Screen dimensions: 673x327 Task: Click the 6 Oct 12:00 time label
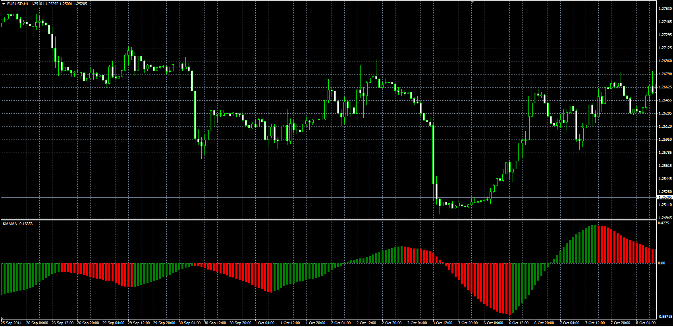pyautogui.click(x=519, y=323)
